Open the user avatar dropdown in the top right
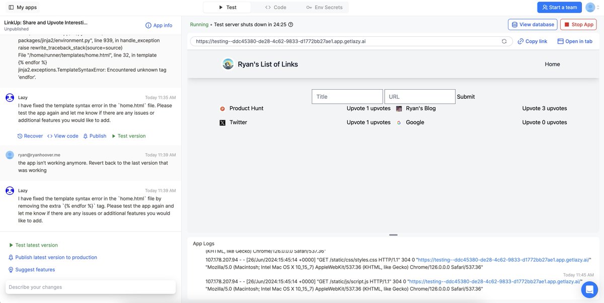Viewport: 604px width, 303px height. pyautogui.click(x=592, y=8)
